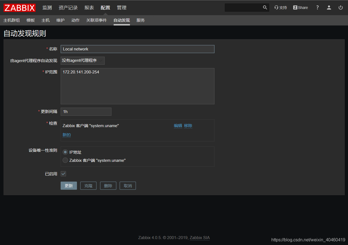Open the 资产记录 menu
The width and height of the screenshot is (348, 245).
68,8
